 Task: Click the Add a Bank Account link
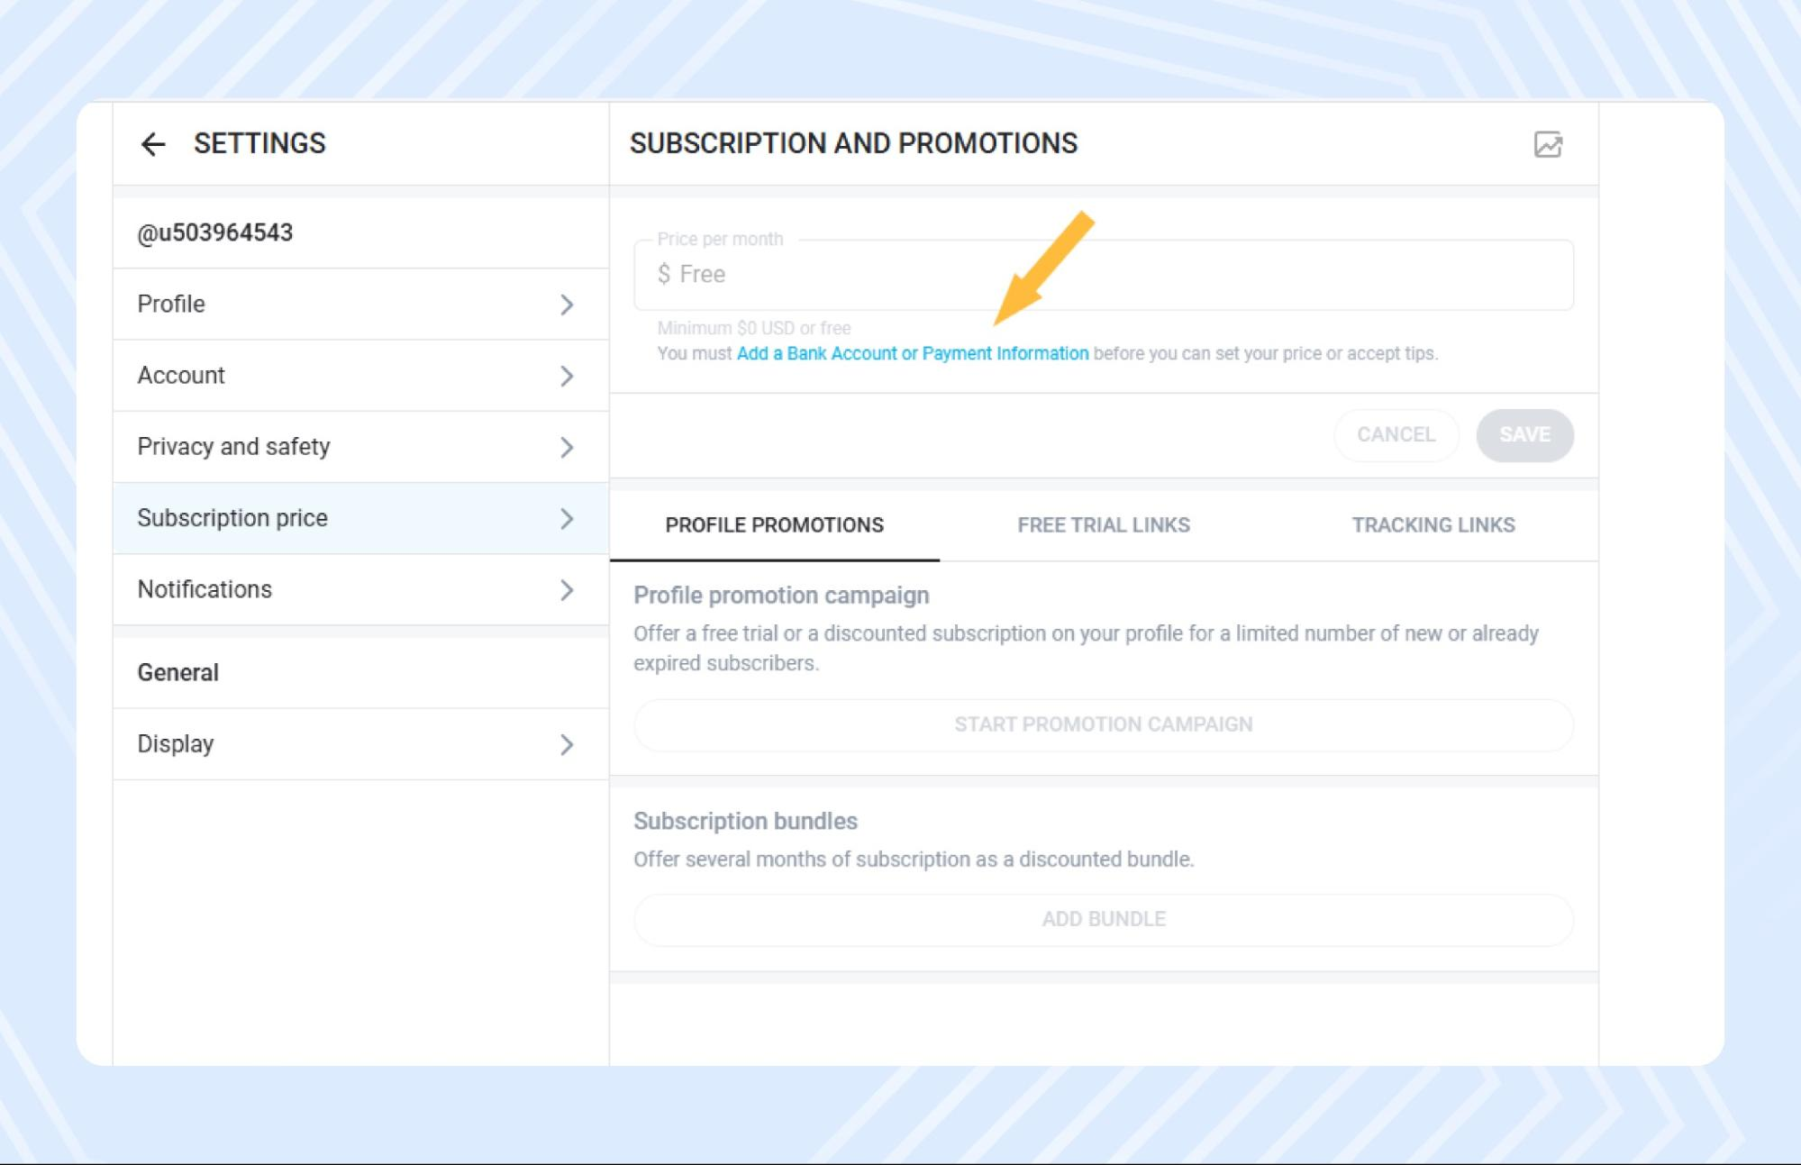point(912,353)
